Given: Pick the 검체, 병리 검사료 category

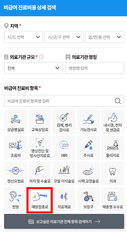Looking at the screenshot, I should click(x=64, y=122).
